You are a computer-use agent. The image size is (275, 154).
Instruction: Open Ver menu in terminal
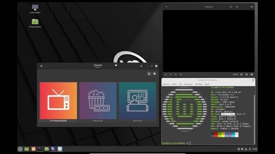tap(180, 84)
